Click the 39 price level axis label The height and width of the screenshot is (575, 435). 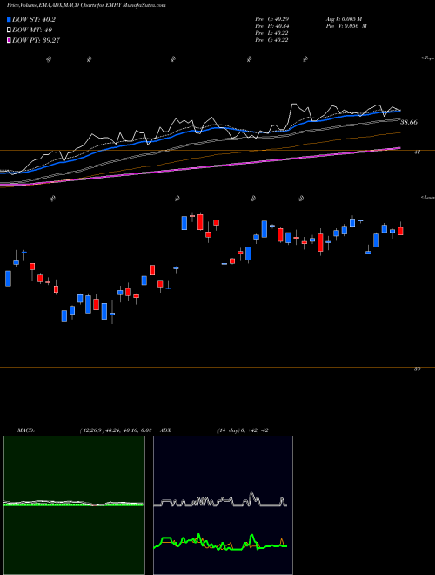(417, 369)
